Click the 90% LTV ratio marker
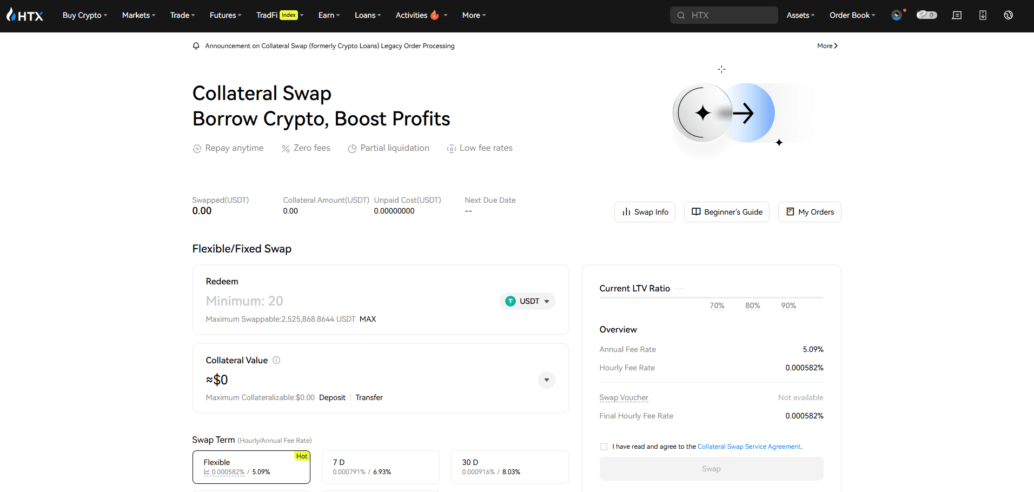 tap(788, 305)
